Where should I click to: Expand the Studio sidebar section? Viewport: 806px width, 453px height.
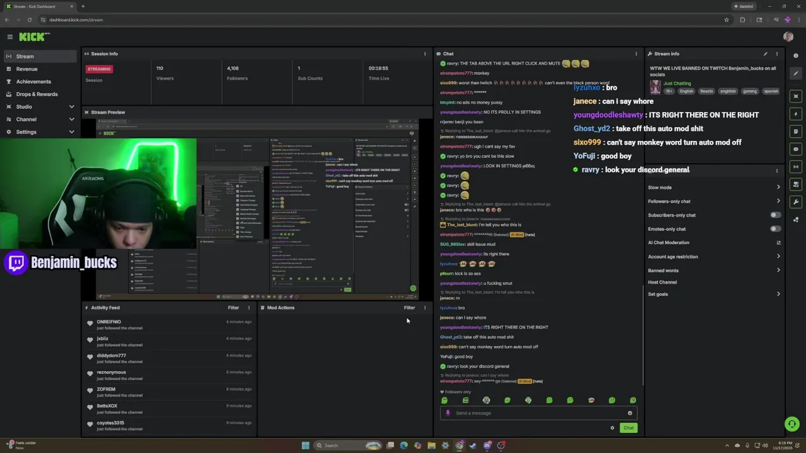click(x=39, y=107)
